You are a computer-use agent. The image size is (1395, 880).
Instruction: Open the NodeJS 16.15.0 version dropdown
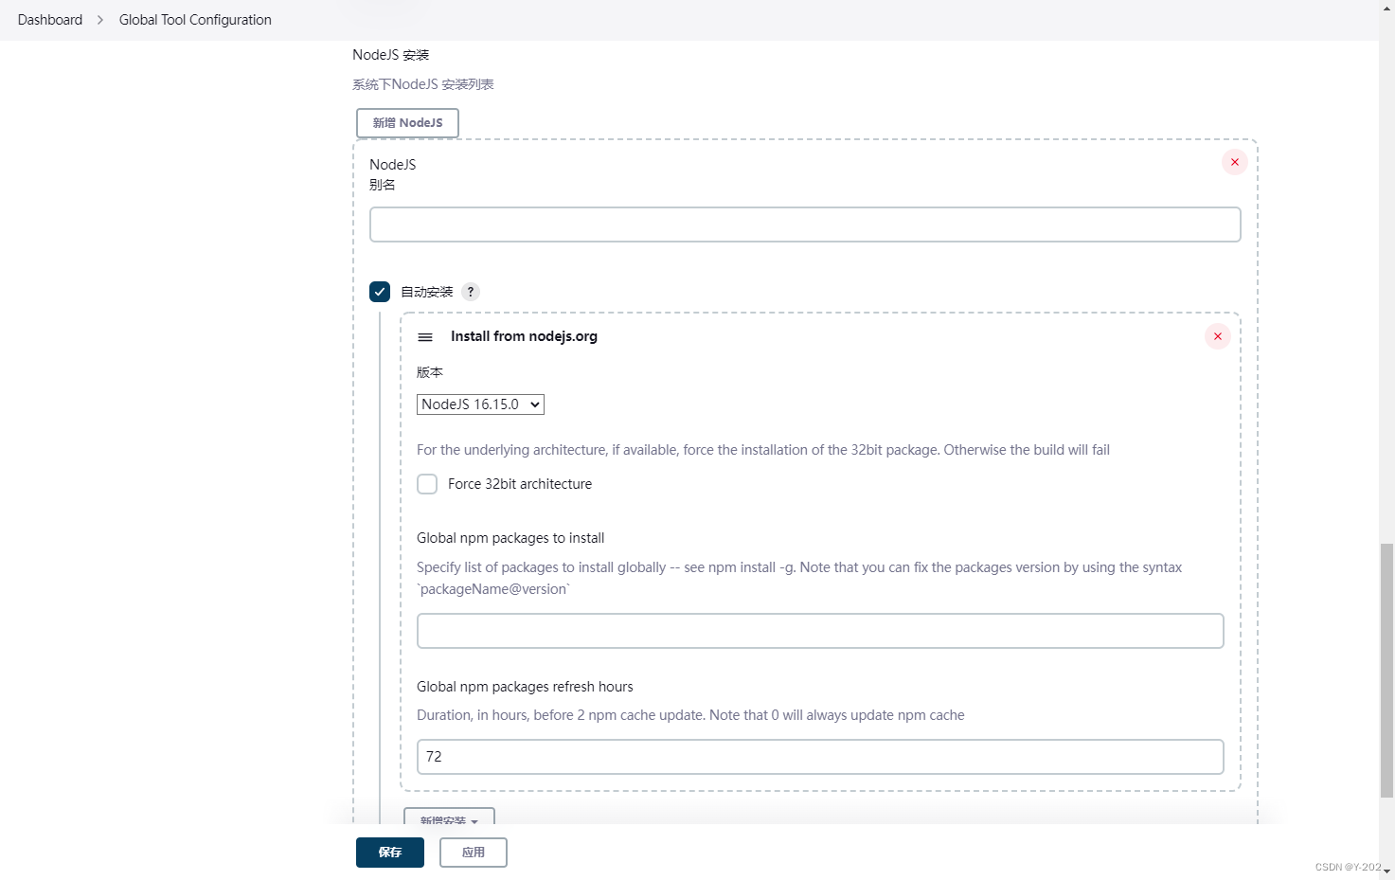480,404
